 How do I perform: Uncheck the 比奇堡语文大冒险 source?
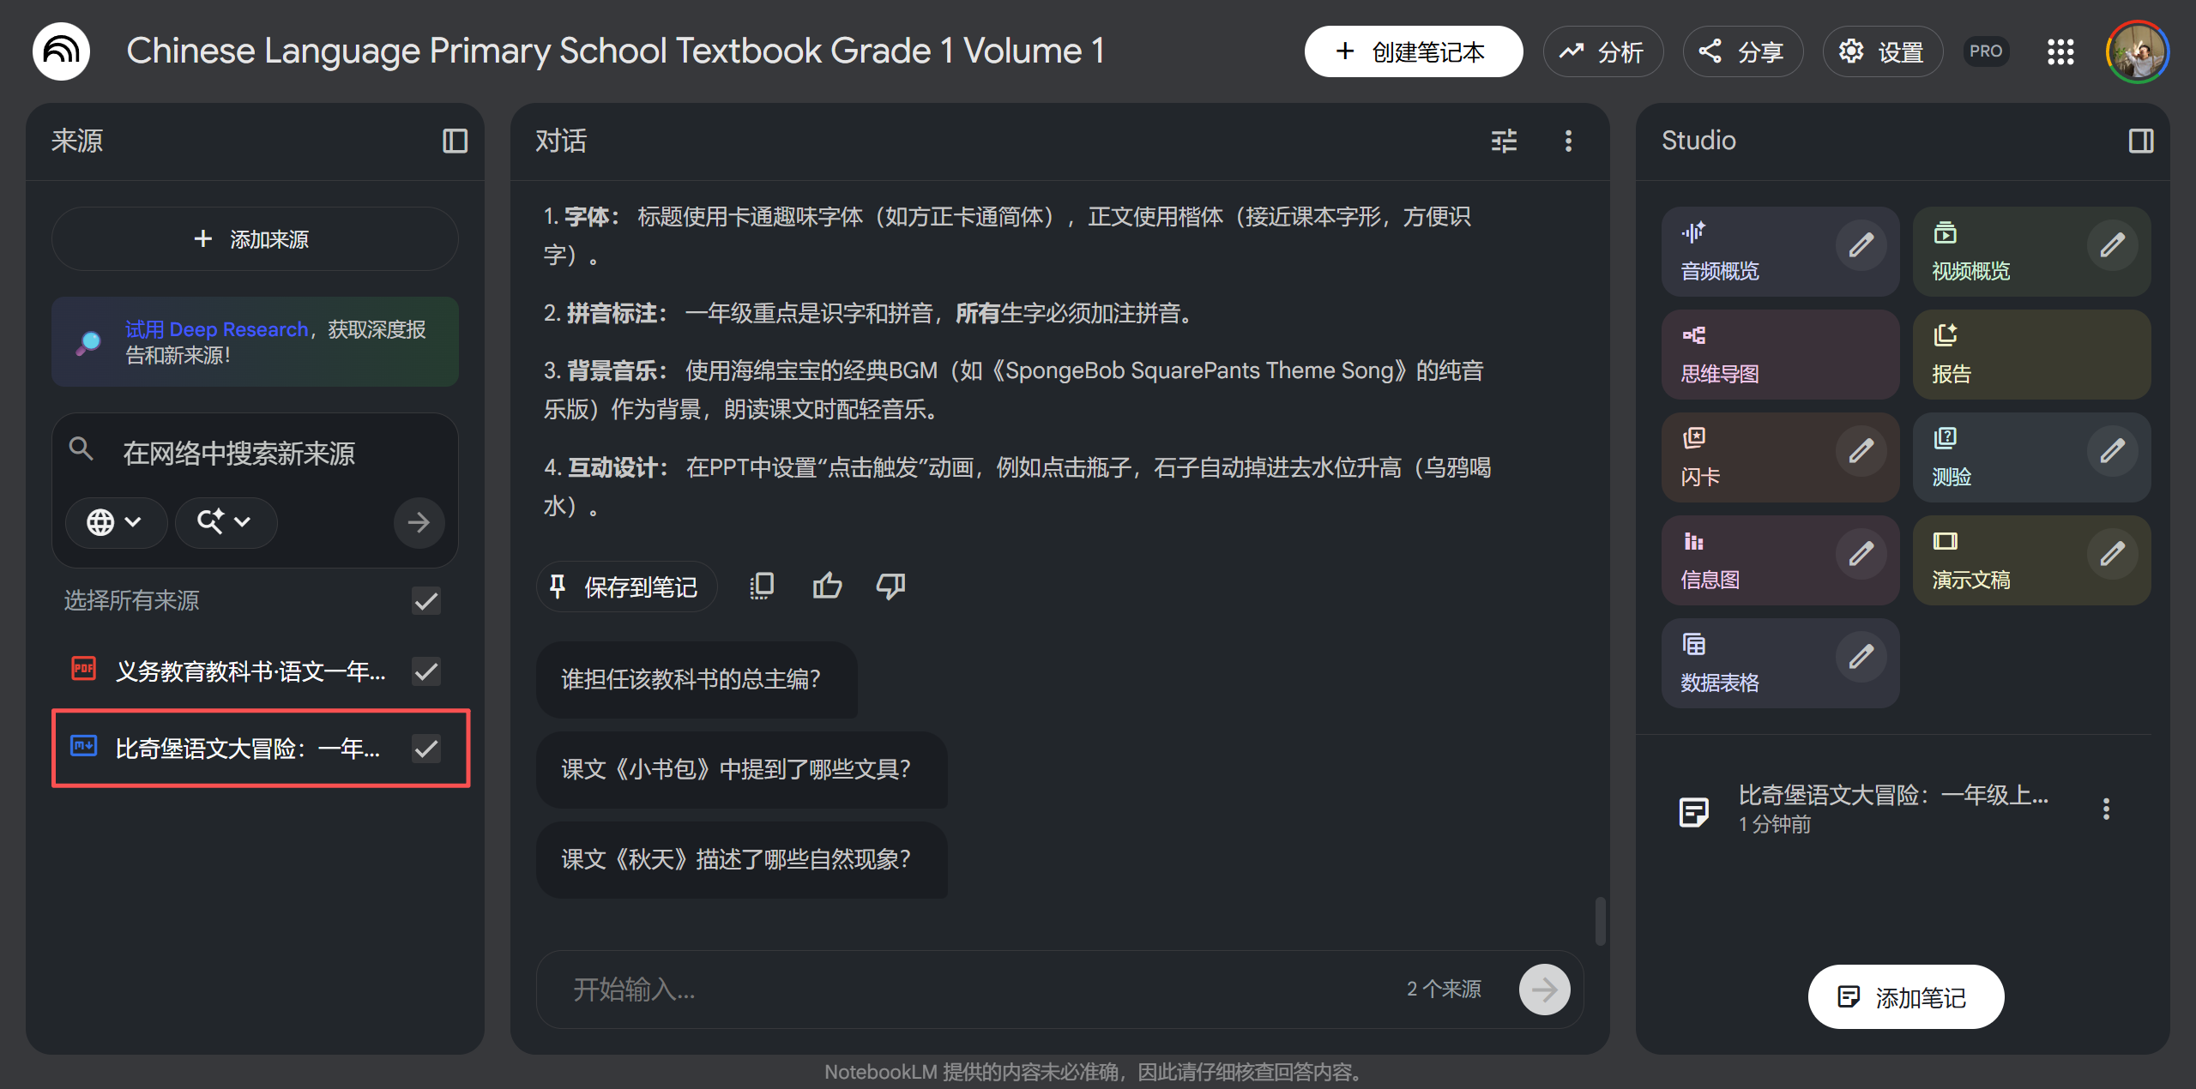tap(425, 749)
